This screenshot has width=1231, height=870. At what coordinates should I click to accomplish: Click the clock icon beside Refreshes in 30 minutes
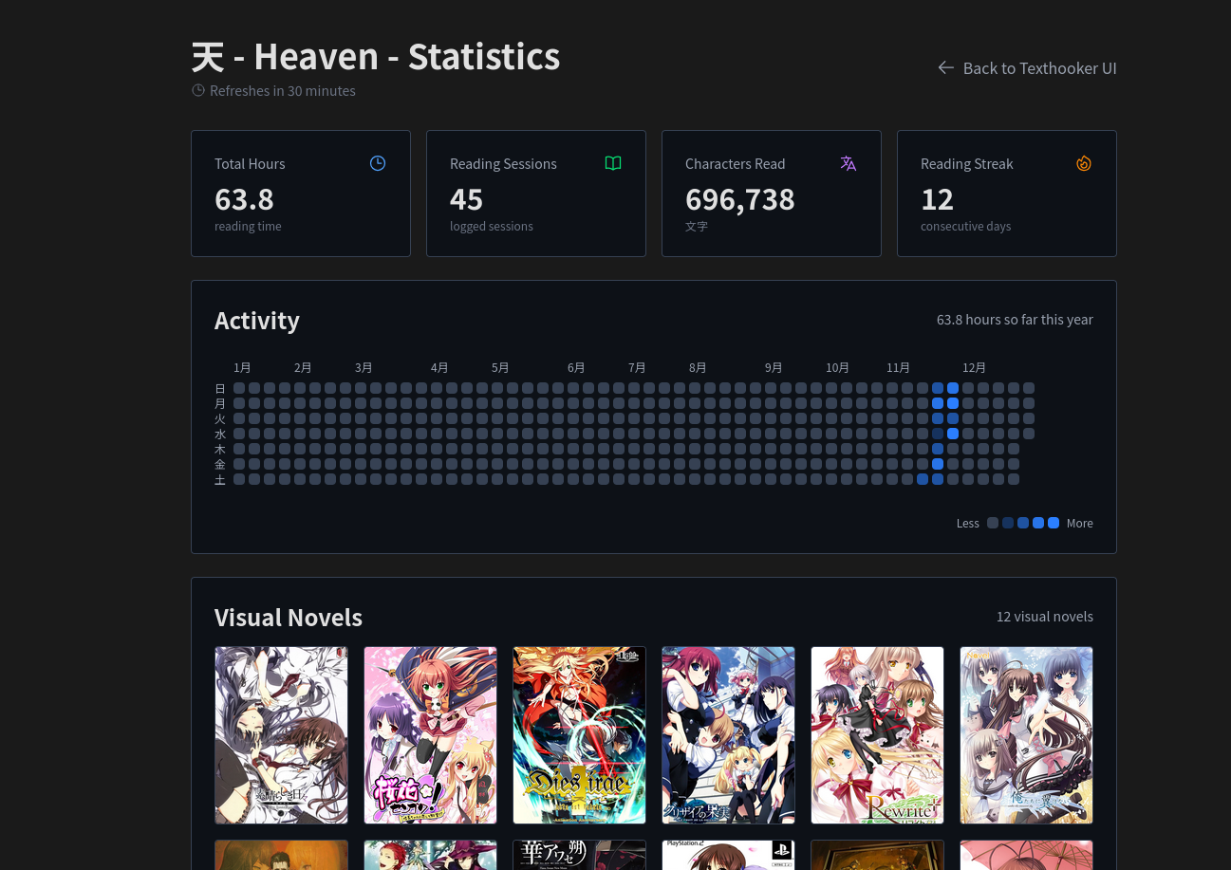[198, 91]
